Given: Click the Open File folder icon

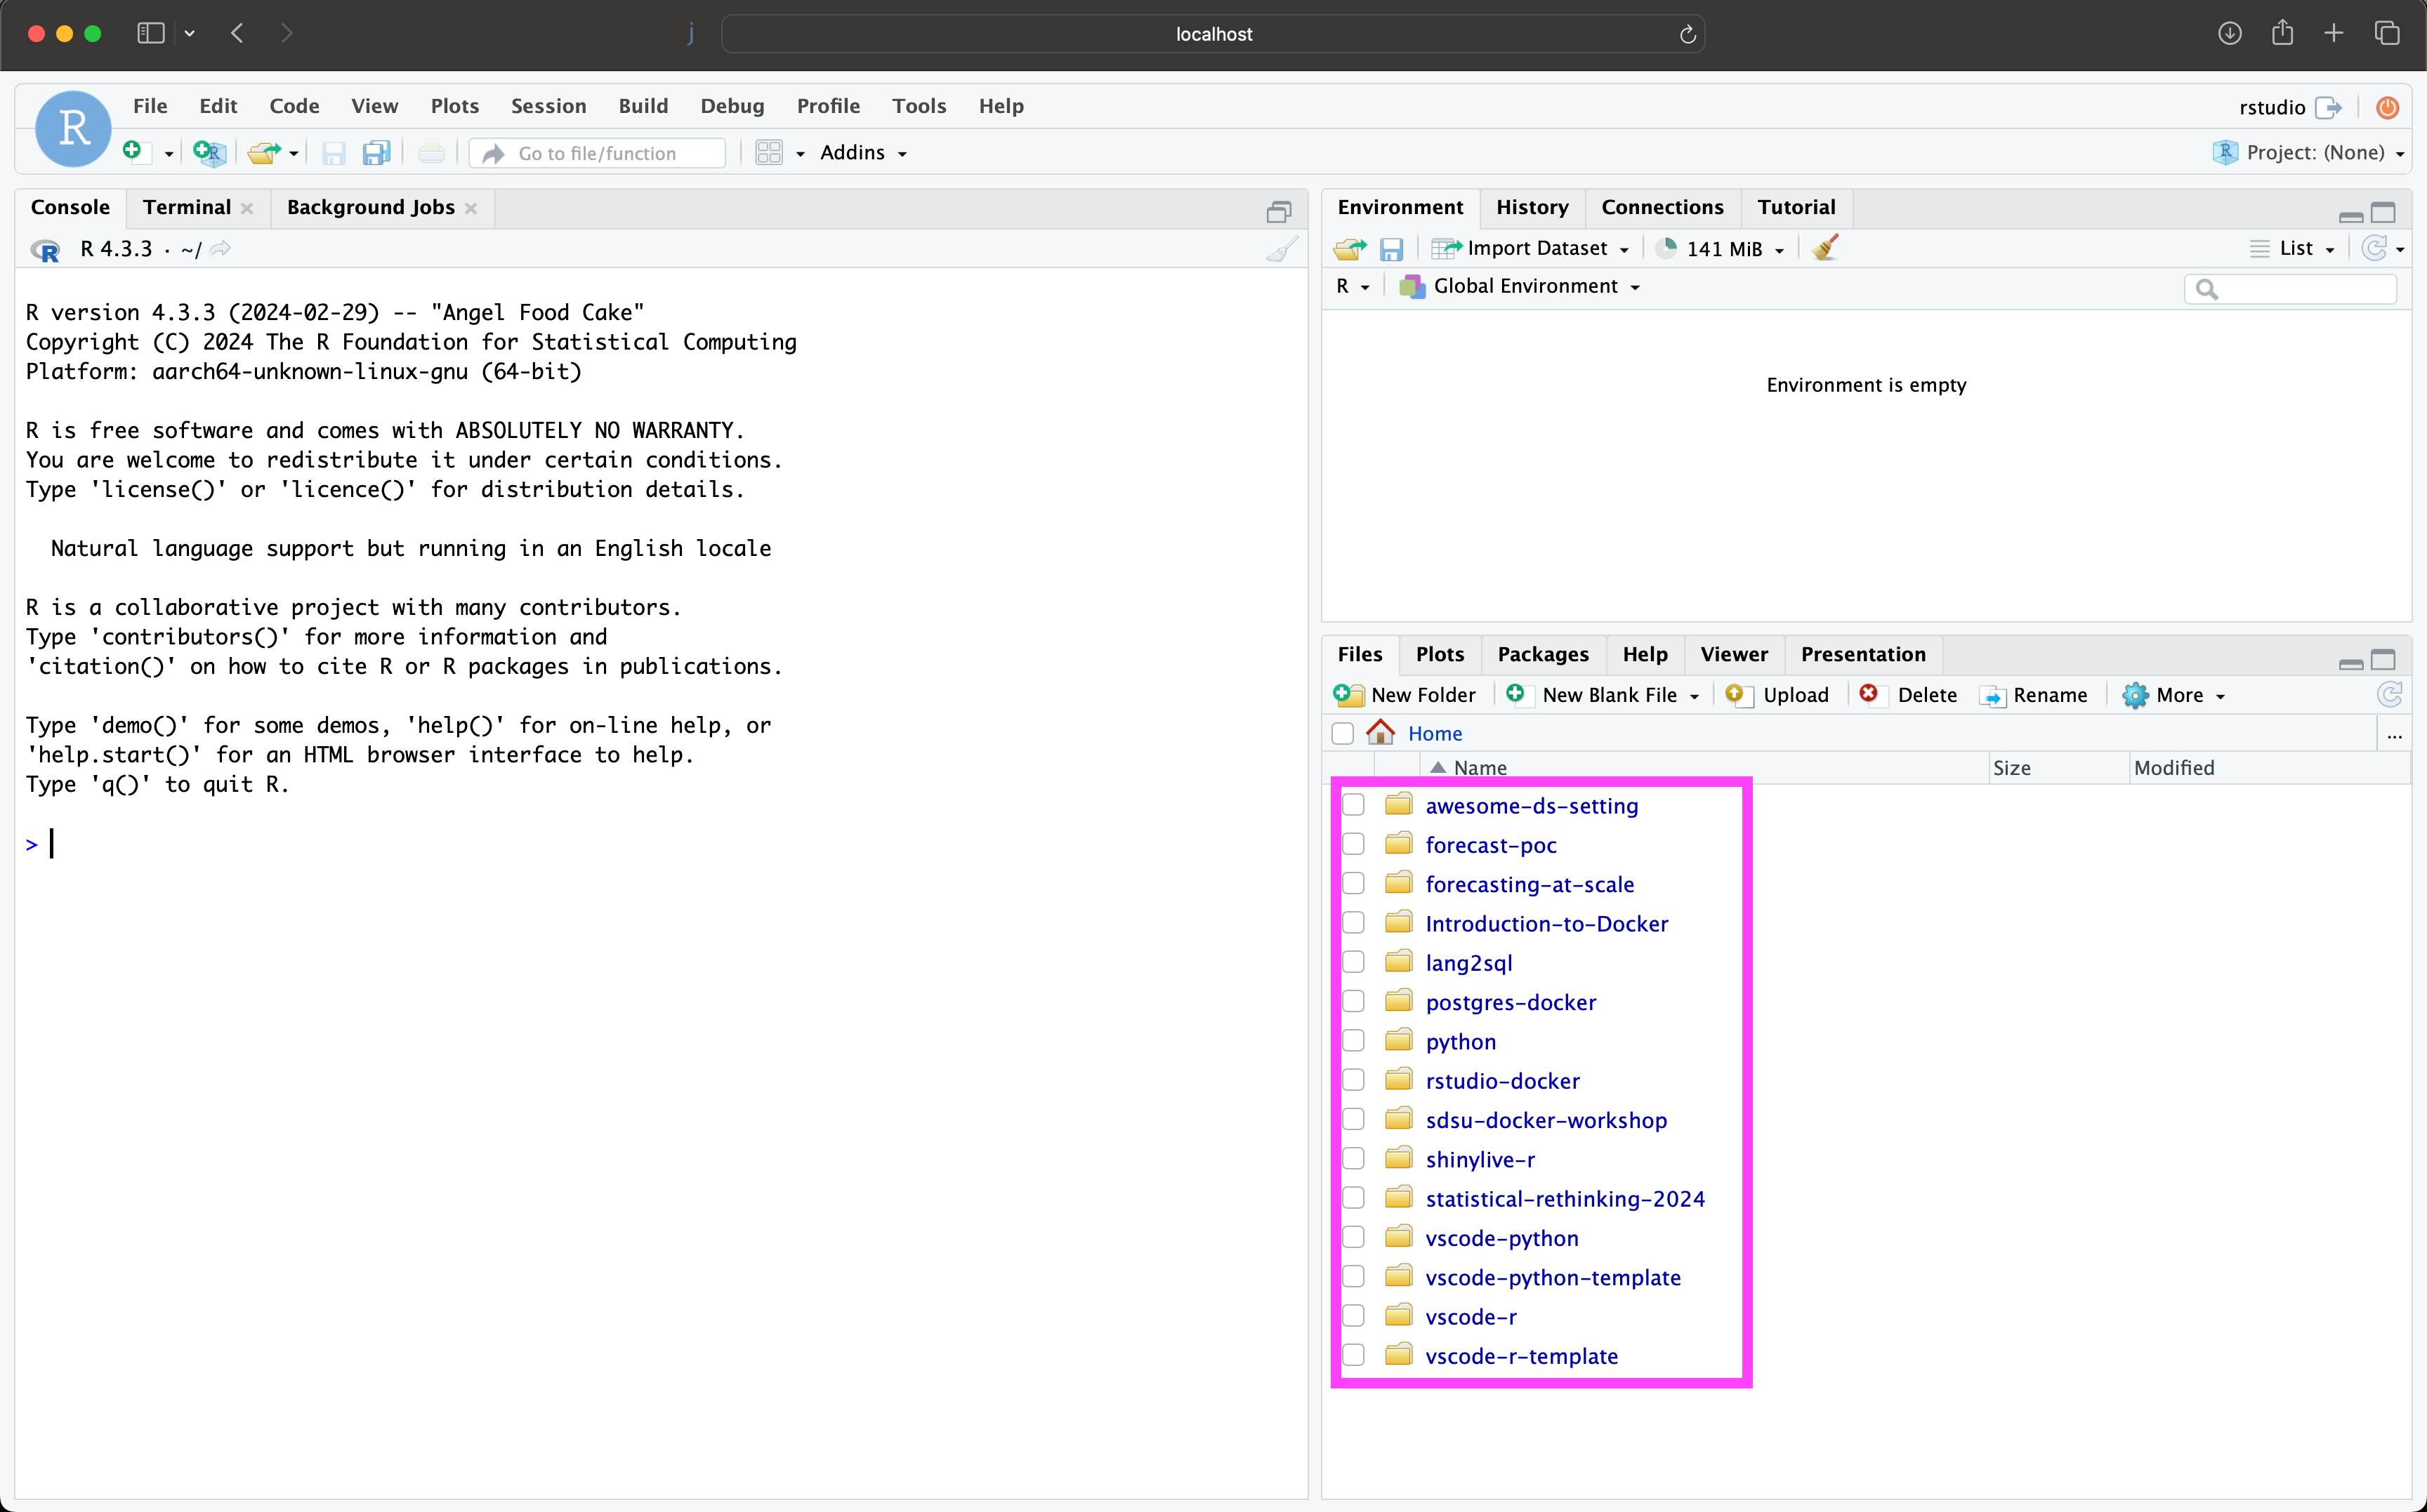Looking at the screenshot, I should pos(264,152).
